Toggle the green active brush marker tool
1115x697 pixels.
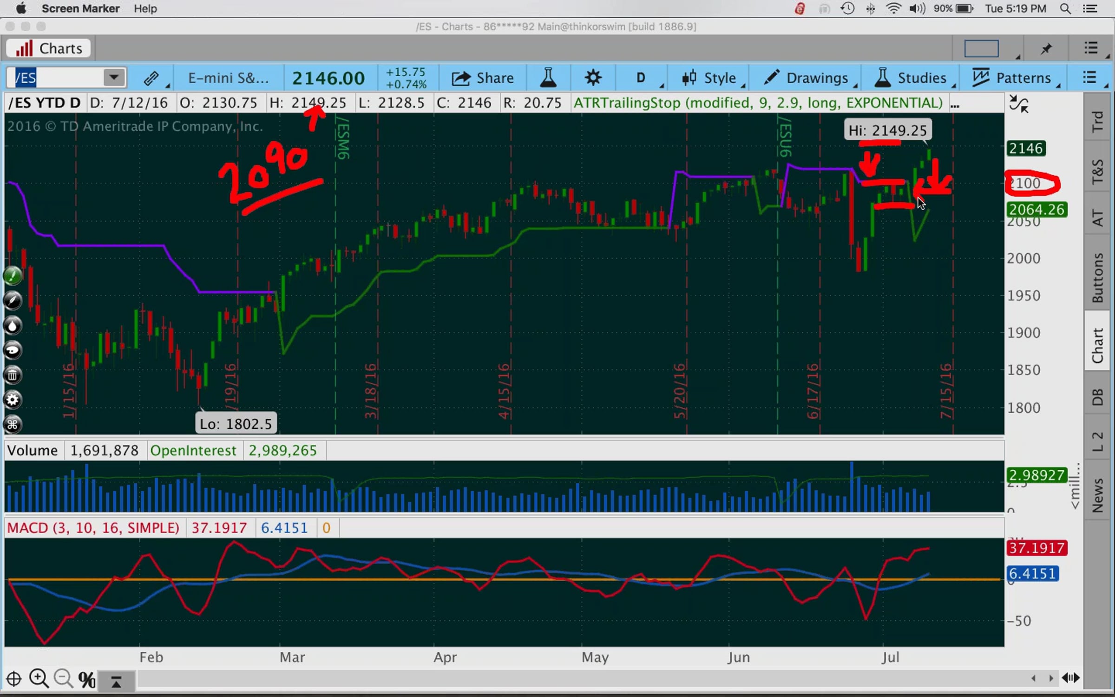pos(13,276)
